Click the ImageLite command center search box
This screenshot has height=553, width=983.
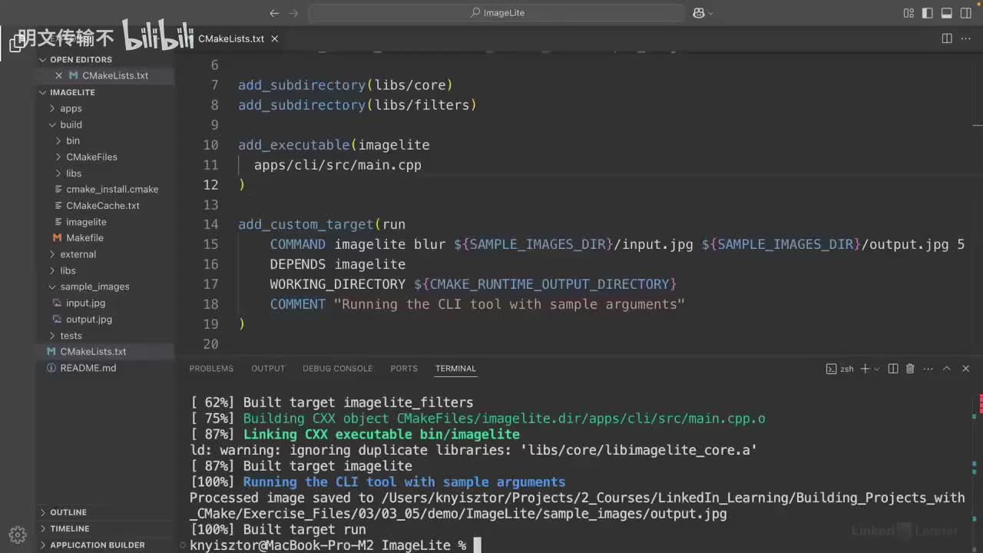[x=497, y=13]
